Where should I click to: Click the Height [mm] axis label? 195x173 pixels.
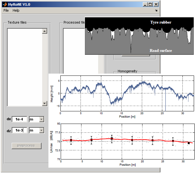52,94
